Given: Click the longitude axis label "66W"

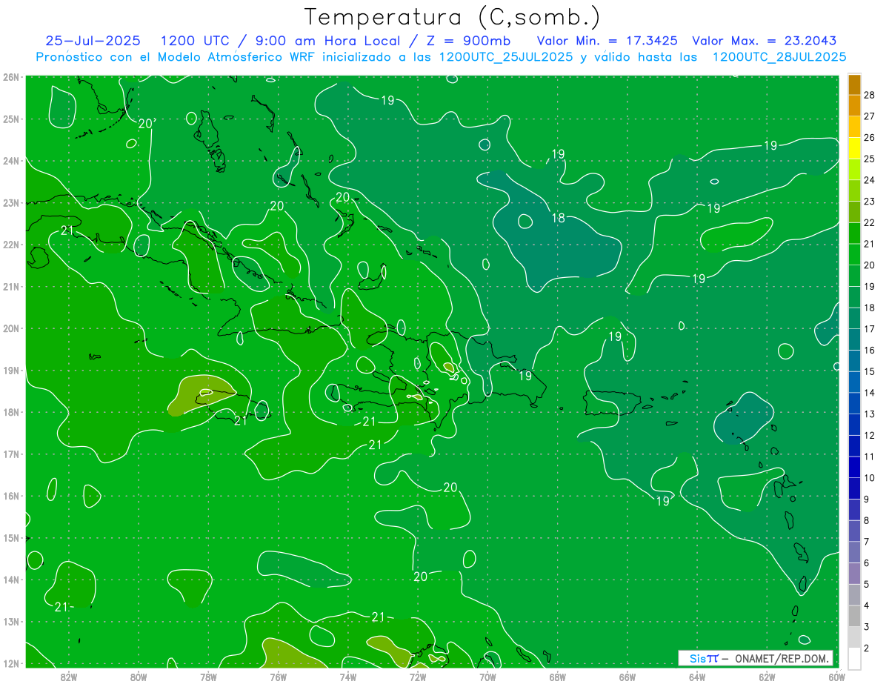Looking at the screenshot, I should [627, 677].
